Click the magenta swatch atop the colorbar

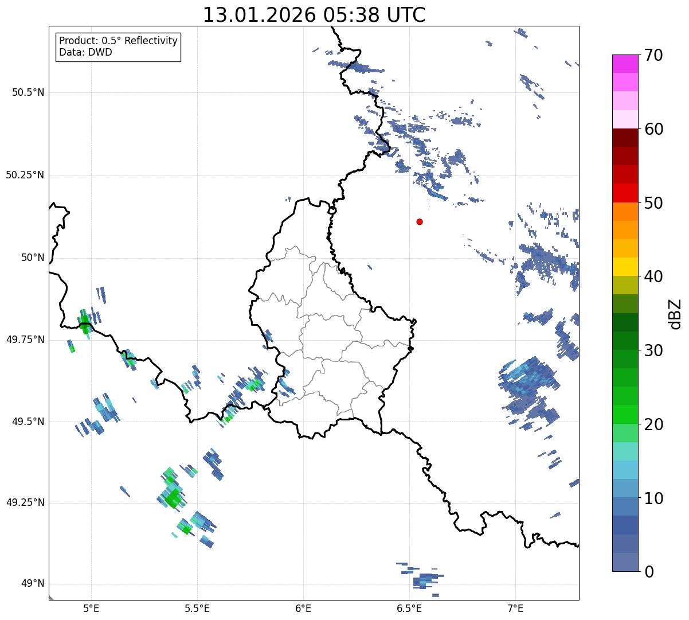pos(625,64)
